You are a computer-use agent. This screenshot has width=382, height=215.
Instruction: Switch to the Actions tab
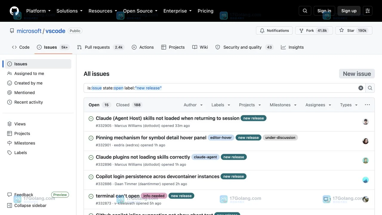pos(143,47)
